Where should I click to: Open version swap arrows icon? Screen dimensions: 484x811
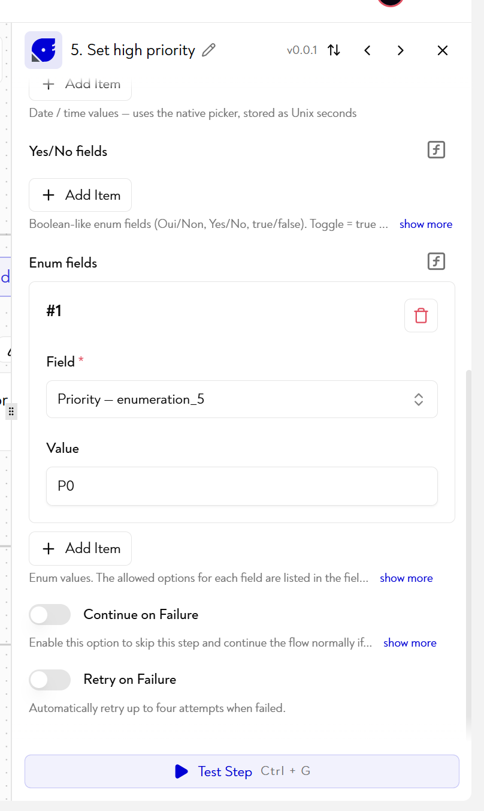coord(334,50)
